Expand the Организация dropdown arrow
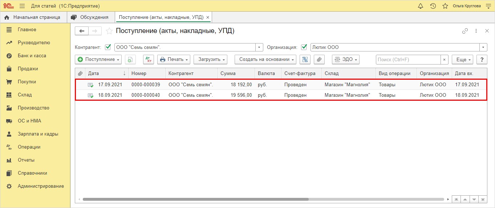Viewport: 495px width, 208px height. tap(483, 47)
